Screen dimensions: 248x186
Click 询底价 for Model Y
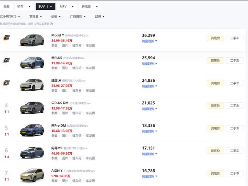[x=215, y=38]
